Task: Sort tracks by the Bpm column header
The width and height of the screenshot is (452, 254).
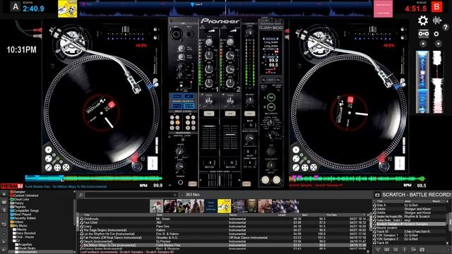Action: (304, 215)
